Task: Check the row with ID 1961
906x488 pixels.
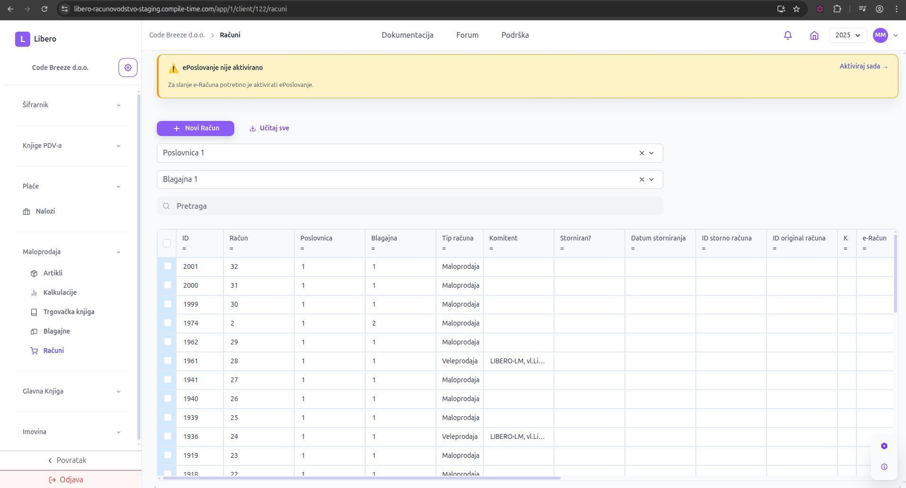Action: coord(168,361)
